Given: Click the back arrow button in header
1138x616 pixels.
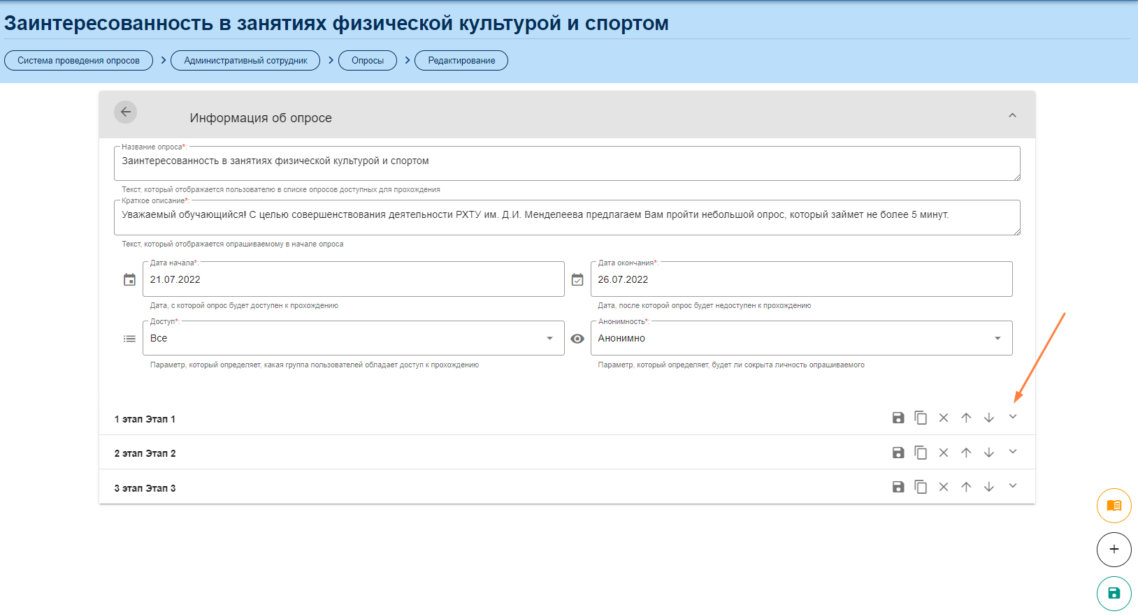Looking at the screenshot, I should click(x=125, y=112).
